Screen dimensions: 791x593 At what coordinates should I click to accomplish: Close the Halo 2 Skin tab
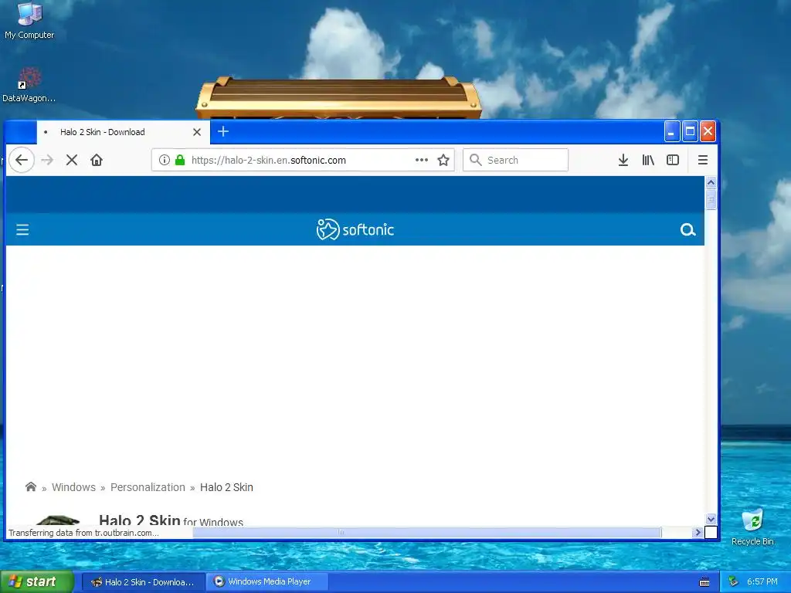[197, 132]
